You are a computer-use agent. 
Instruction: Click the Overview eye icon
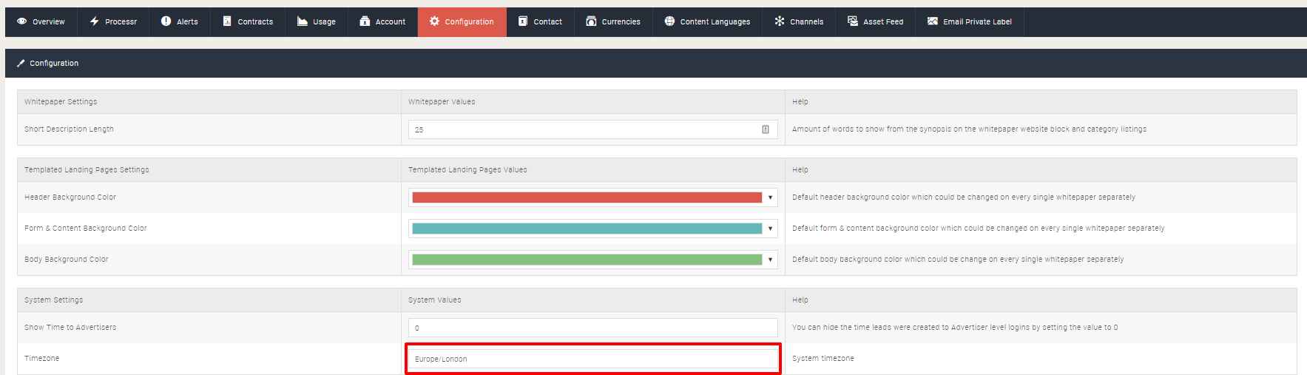(x=22, y=21)
